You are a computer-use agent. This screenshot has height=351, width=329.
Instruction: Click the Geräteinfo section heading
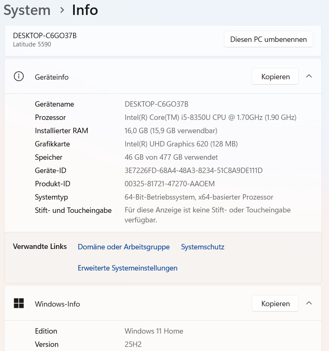click(52, 77)
